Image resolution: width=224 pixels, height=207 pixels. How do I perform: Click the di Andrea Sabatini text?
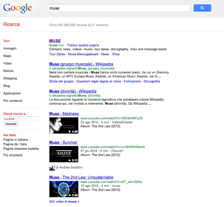(x=69, y=167)
